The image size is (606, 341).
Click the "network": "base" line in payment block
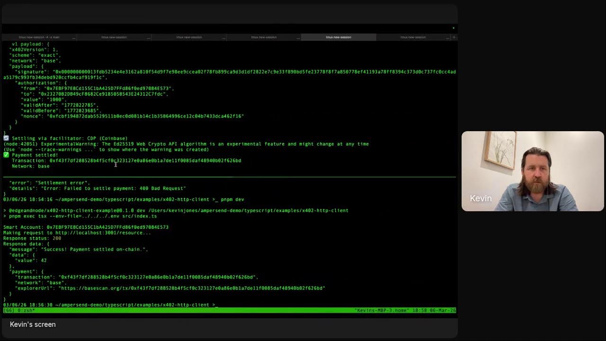pyautogui.click(x=41, y=283)
